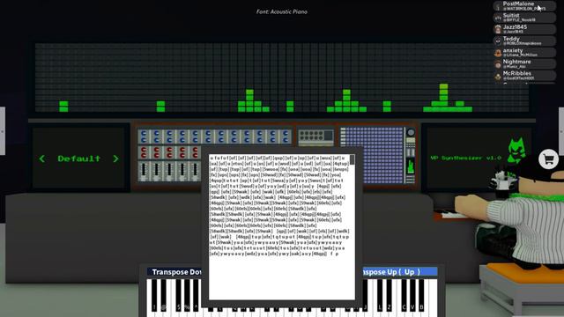Click the left screen-edge panel handle
Image resolution: width=564 pixels, height=317 pixels.
(3, 131)
